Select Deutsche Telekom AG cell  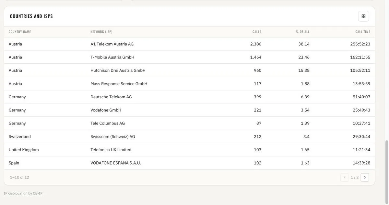tap(111, 97)
